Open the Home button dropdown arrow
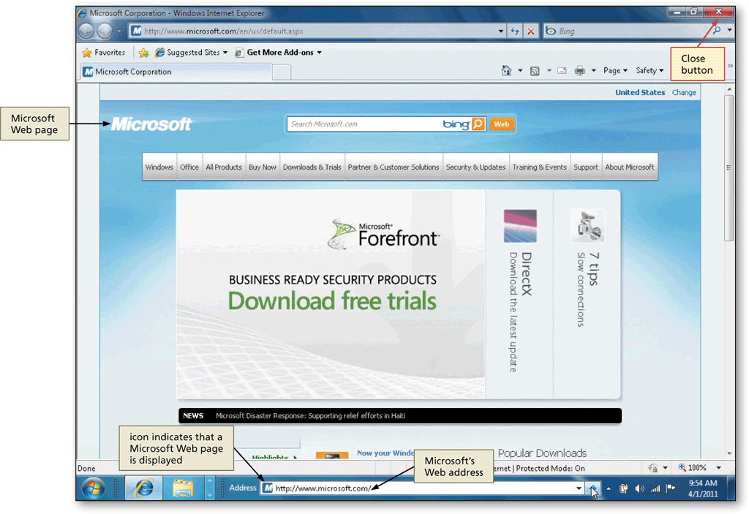The height and width of the screenshot is (514, 749). pyautogui.click(x=520, y=71)
